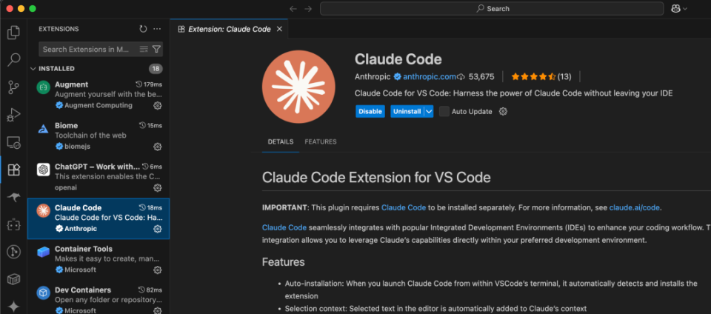Open the Explorer view in activity bar
This screenshot has width=711, height=314.
[x=13, y=33]
